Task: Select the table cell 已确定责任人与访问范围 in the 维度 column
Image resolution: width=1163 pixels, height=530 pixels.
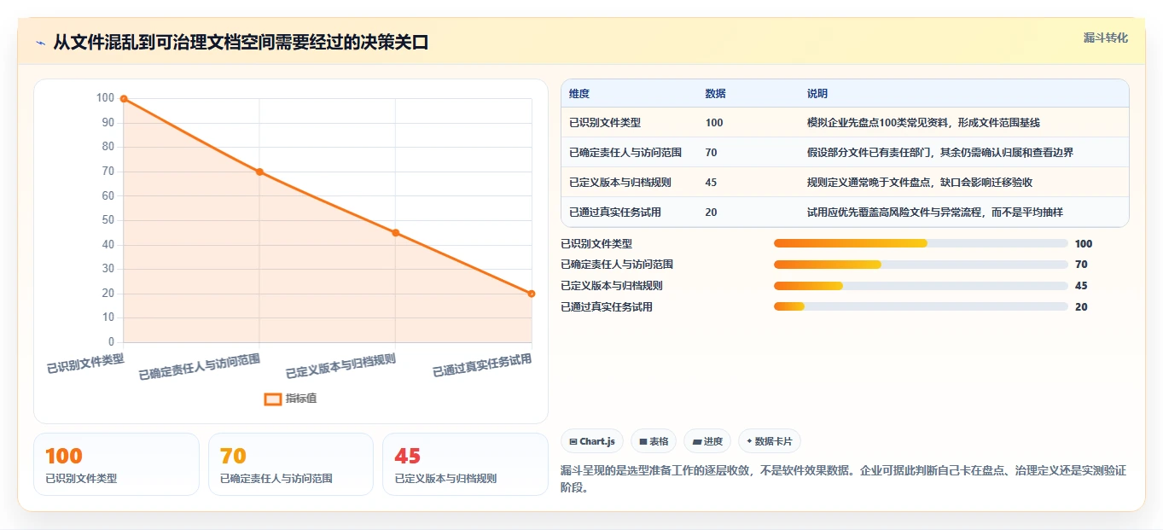Action: coord(625,153)
